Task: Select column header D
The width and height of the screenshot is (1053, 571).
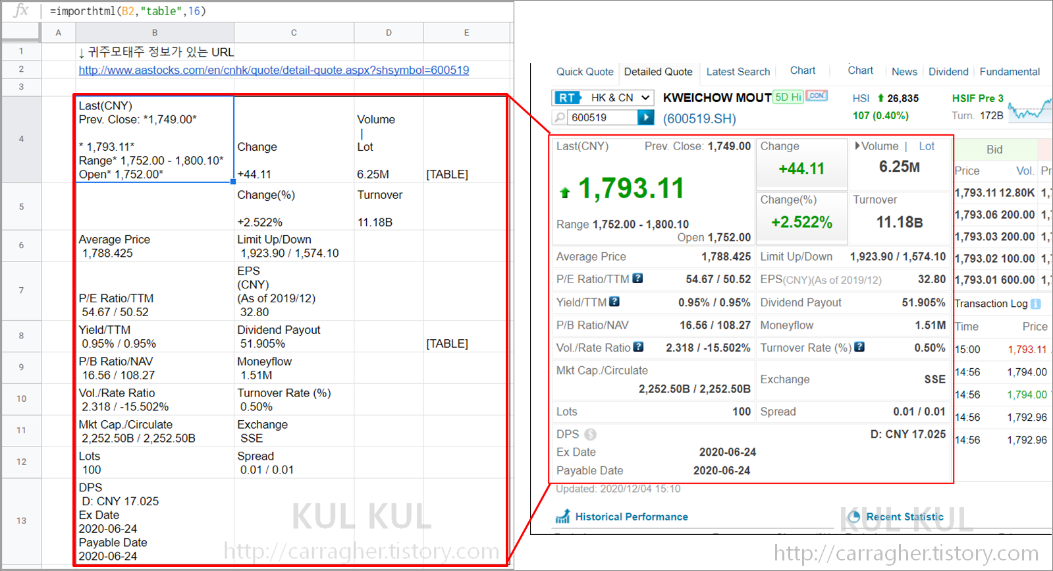Action: pos(389,32)
